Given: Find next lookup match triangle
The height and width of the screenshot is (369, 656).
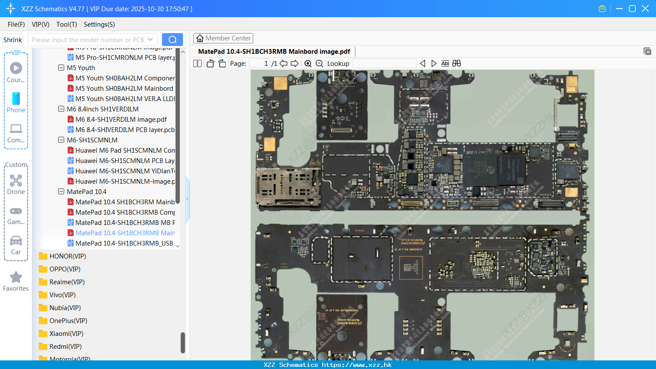Looking at the screenshot, I should point(434,64).
